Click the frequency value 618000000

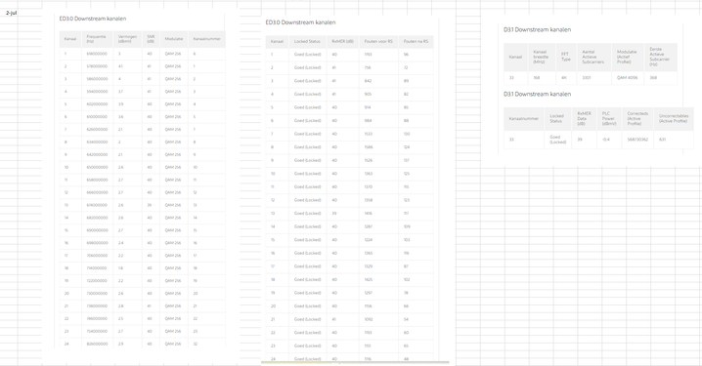tap(97, 54)
